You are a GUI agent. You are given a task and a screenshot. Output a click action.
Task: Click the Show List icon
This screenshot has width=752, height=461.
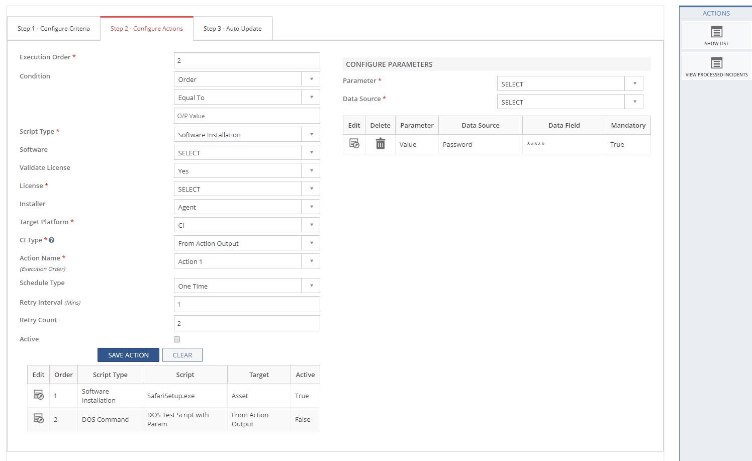[716, 32]
